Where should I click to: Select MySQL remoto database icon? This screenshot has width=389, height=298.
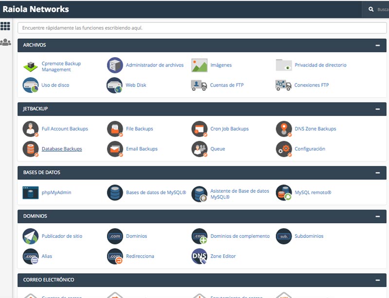click(313, 192)
